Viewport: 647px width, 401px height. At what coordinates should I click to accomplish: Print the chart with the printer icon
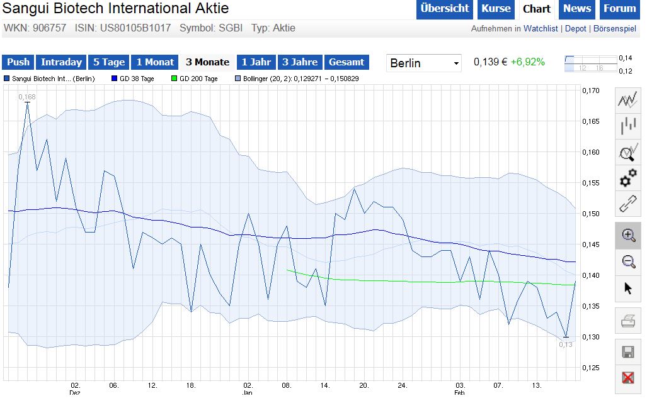click(627, 322)
